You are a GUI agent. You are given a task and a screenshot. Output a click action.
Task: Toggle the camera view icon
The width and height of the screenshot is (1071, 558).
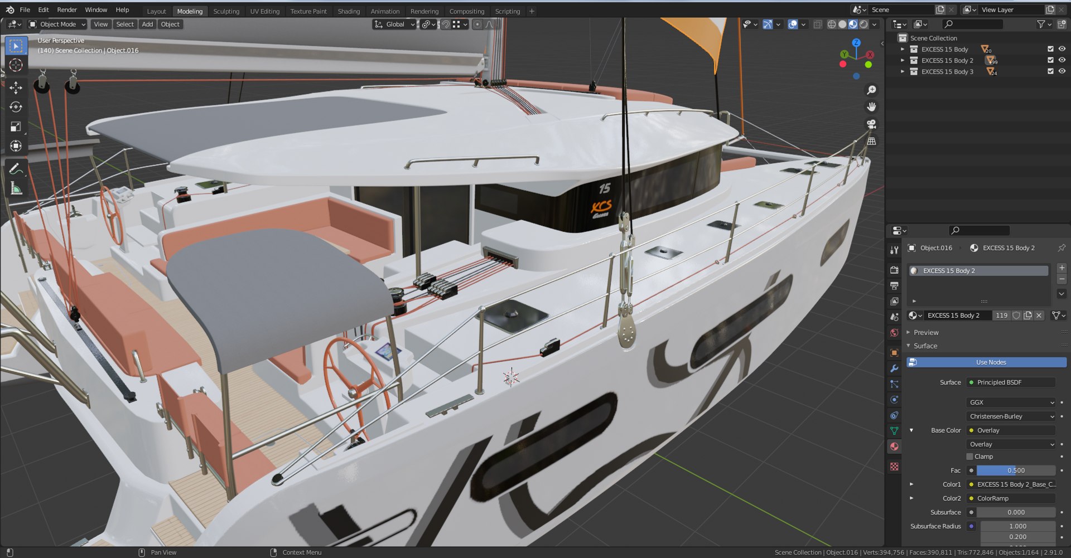[871, 124]
